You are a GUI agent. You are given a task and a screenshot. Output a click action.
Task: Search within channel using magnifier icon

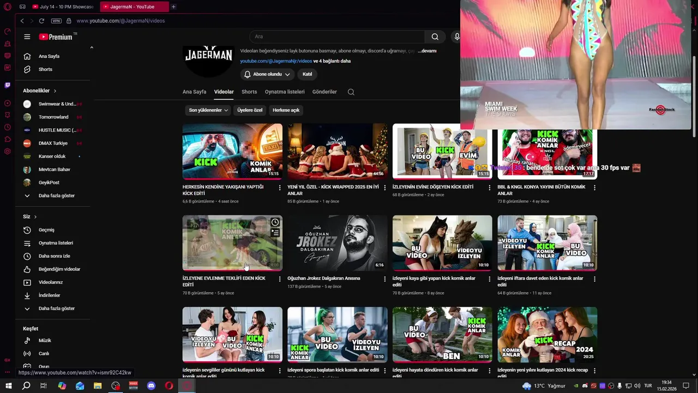(x=351, y=92)
